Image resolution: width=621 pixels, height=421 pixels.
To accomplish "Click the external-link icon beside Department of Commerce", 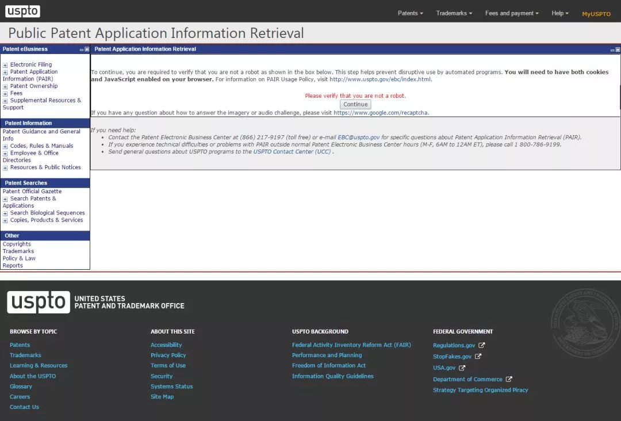I will tap(509, 380).
